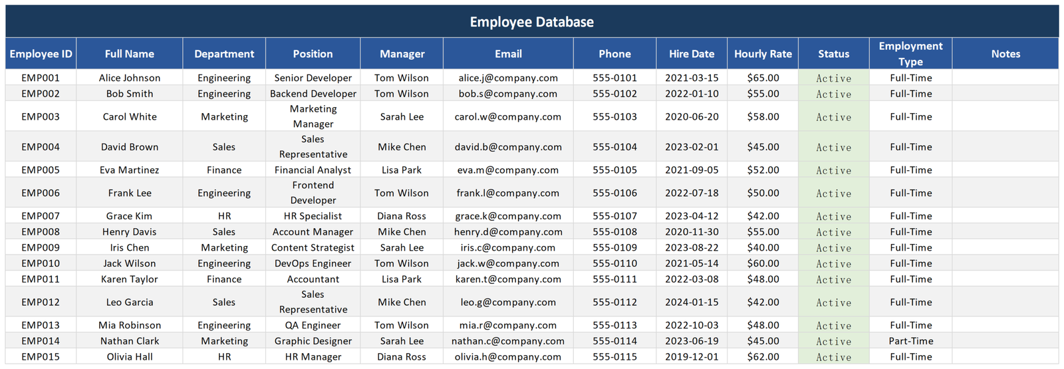
Task: Click the Email column header
Action: pos(508,54)
